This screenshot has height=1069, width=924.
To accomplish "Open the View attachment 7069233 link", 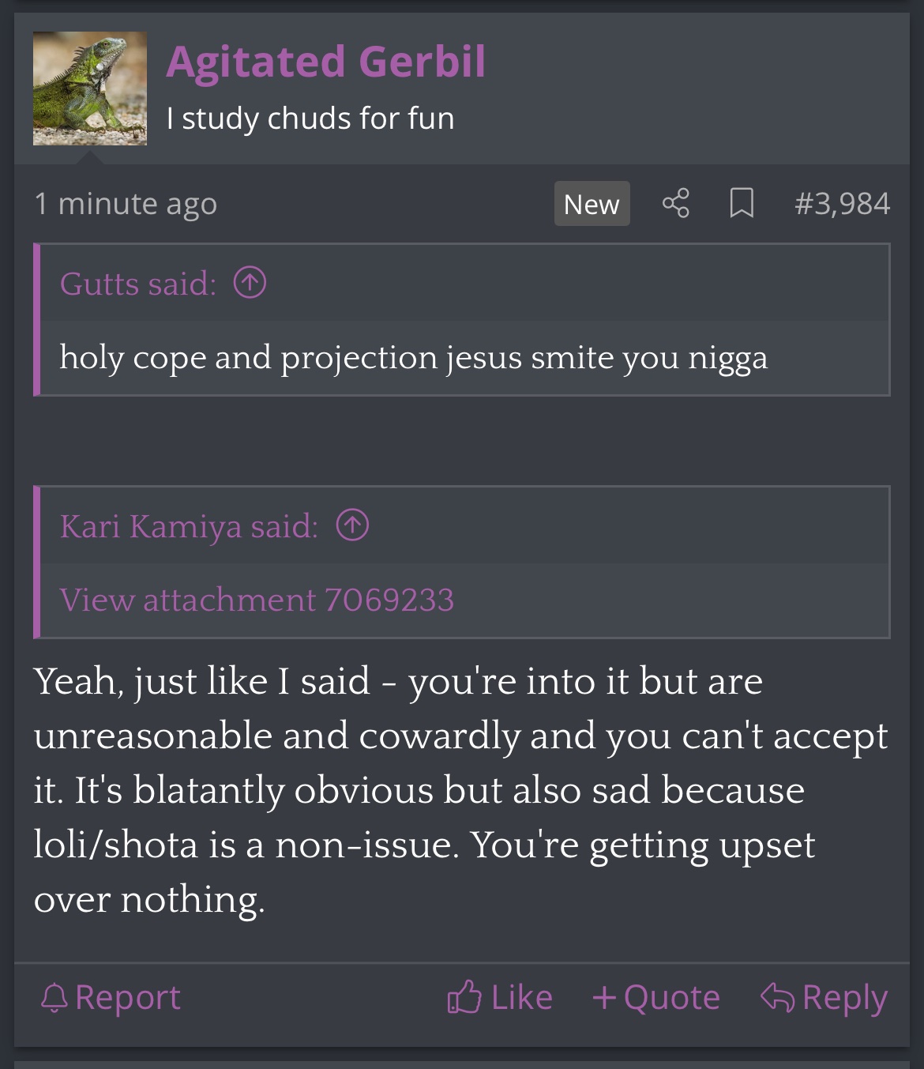I will coord(257,600).
